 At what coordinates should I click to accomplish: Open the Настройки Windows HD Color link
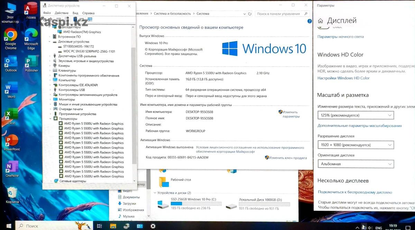pos(343,78)
